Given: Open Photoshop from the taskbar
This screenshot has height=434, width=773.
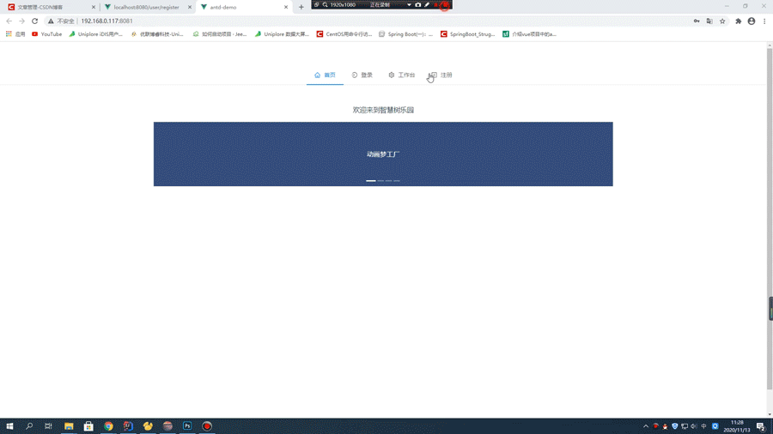Looking at the screenshot, I should tap(187, 426).
